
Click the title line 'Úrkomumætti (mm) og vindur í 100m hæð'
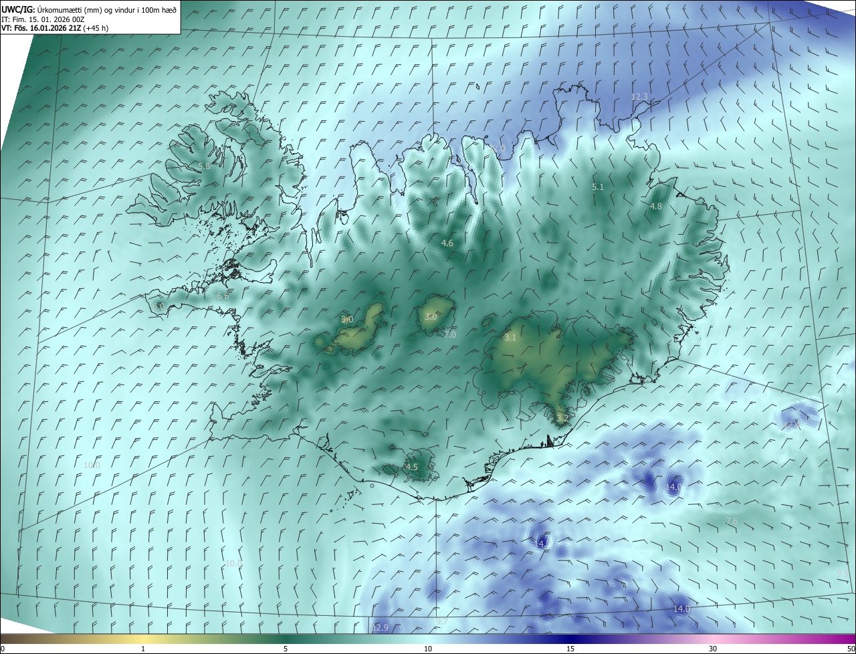(106, 9)
